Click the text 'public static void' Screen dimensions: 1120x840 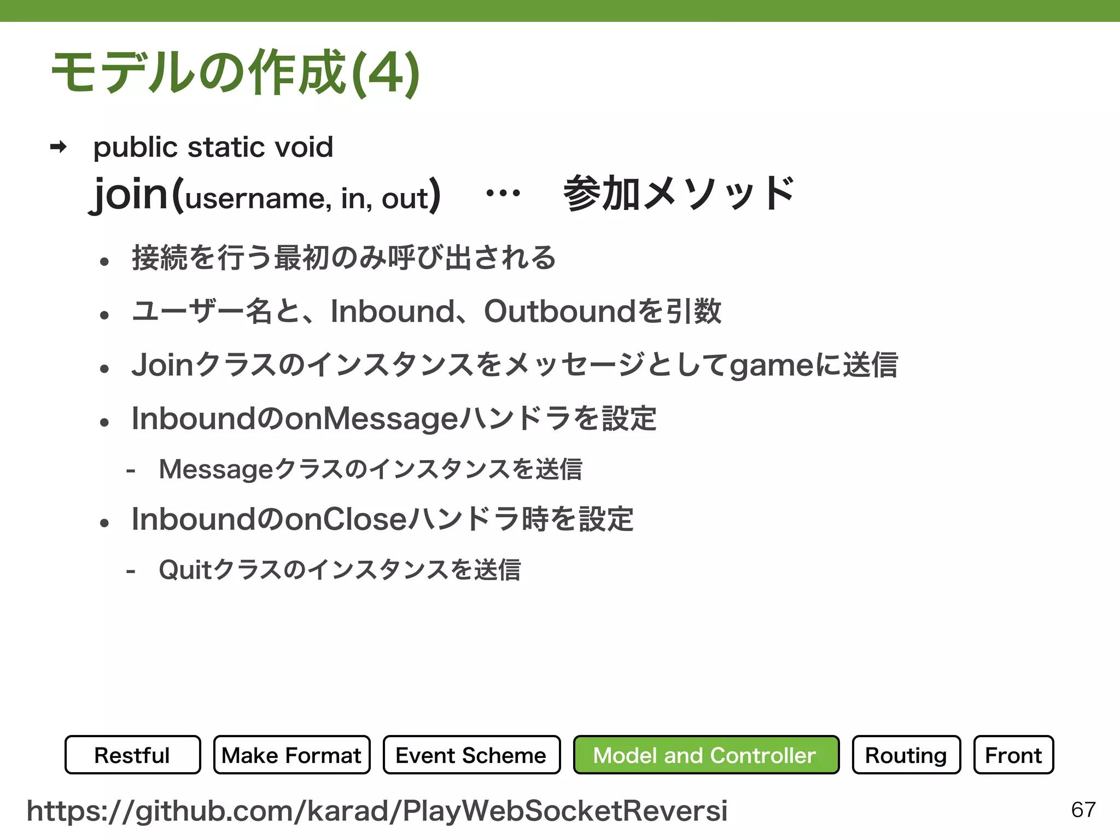pos(213,147)
